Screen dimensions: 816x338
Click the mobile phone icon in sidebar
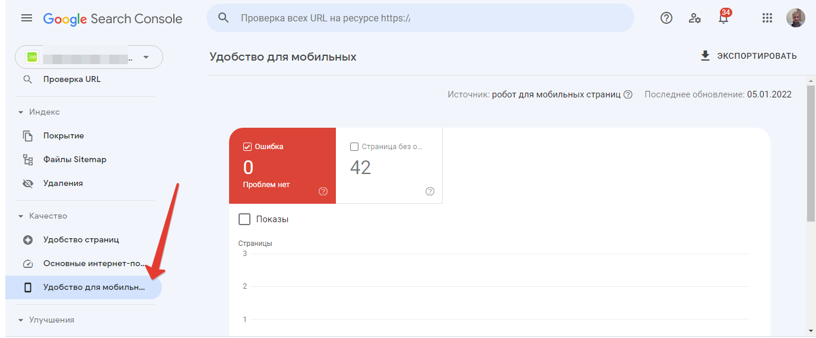(27, 288)
